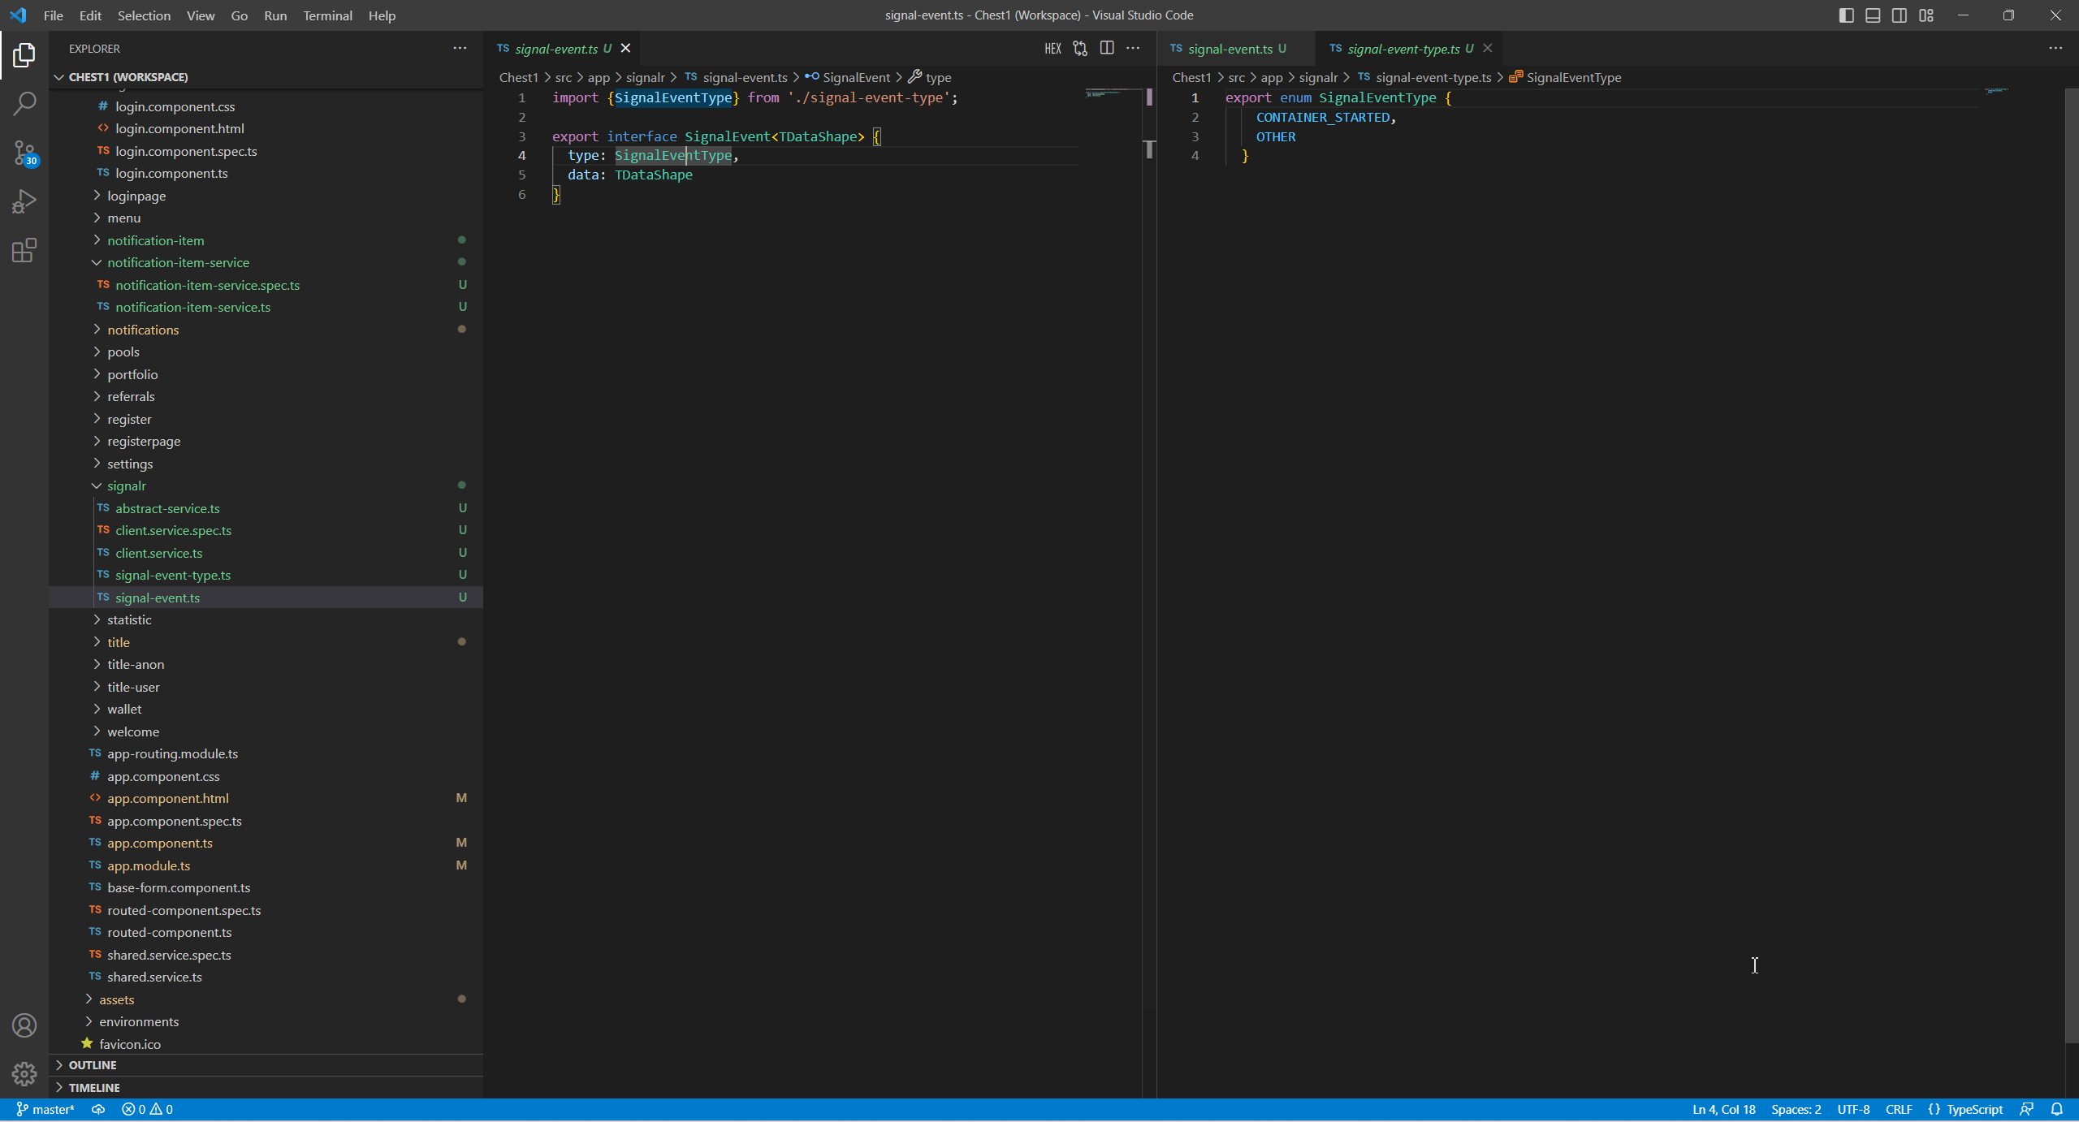Click the HEX editor toolbar icon
The image size is (2079, 1122).
pos(1052,49)
